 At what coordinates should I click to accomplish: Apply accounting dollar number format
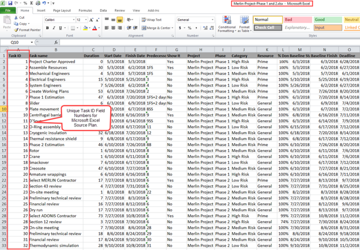click(x=180, y=28)
